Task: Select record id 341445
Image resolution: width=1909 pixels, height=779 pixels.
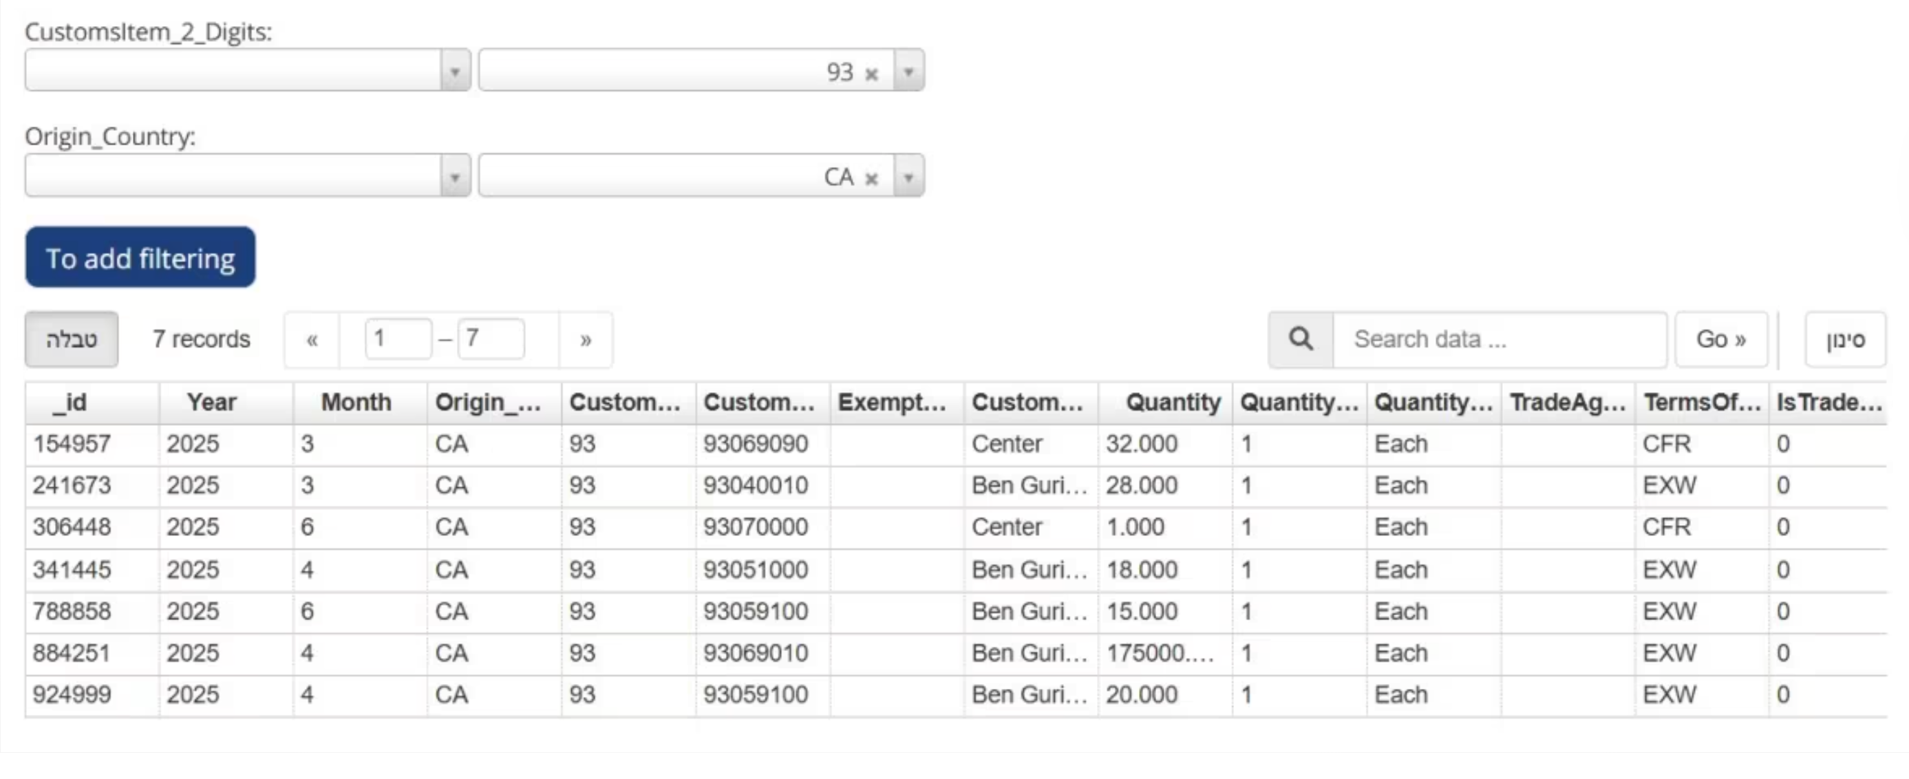Action: click(72, 570)
